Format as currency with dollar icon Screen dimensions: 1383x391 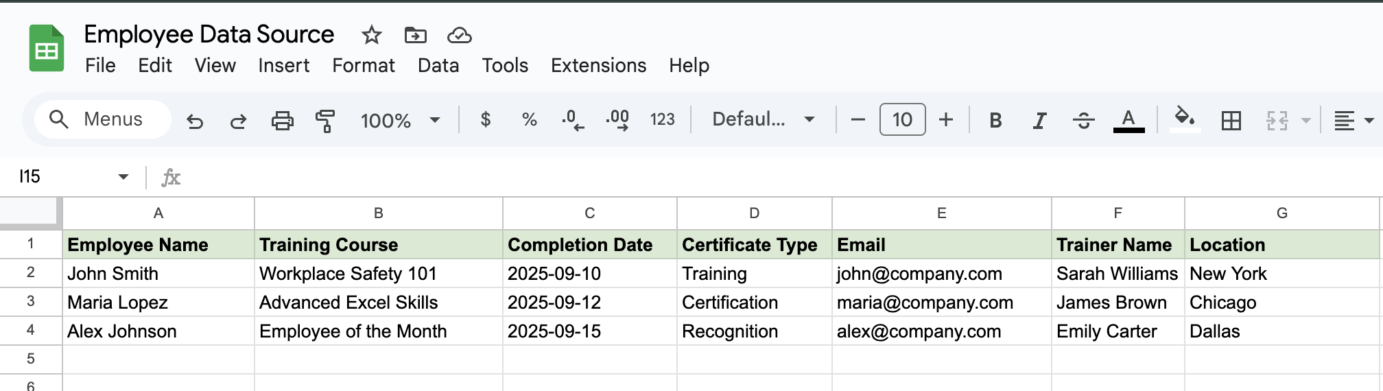coord(486,120)
